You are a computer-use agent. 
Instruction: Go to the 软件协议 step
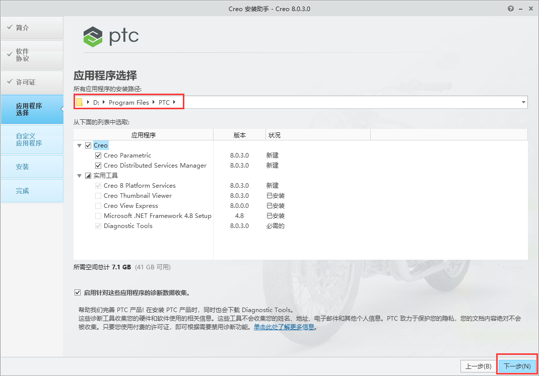click(x=32, y=55)
